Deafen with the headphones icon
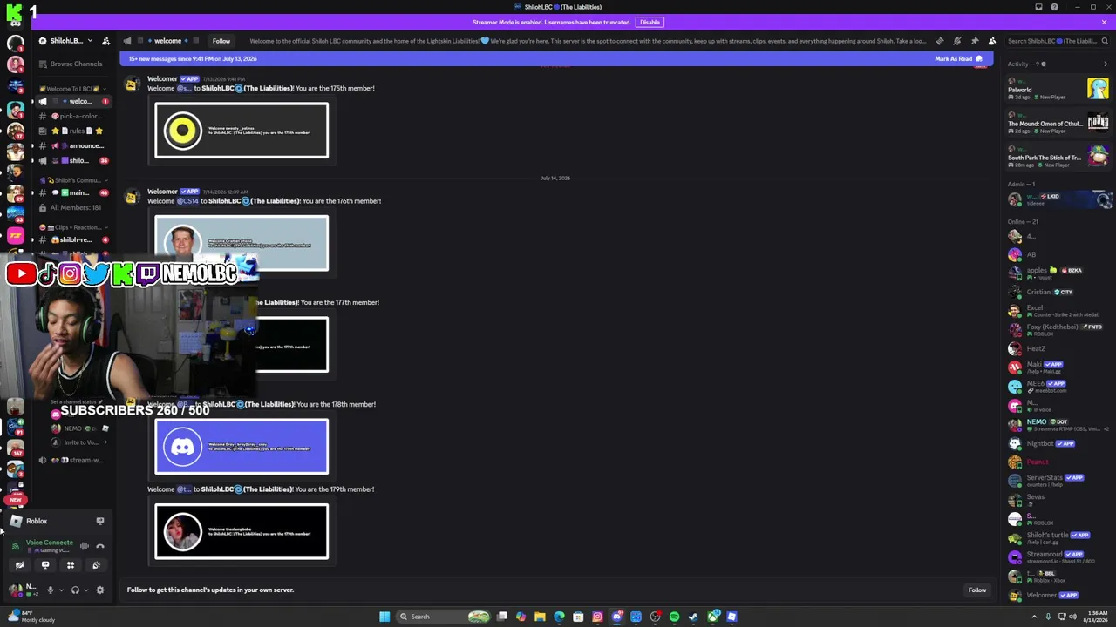 pyautogui.click(x=75, y=590)
